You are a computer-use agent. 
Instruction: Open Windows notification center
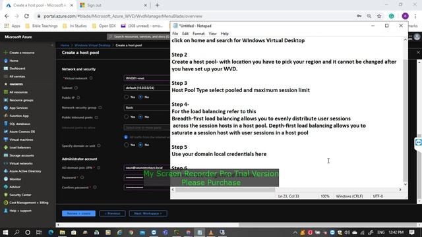click(411, 232)
